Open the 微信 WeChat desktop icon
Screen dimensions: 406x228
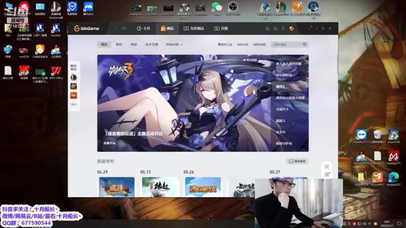[x=217, y=9]
